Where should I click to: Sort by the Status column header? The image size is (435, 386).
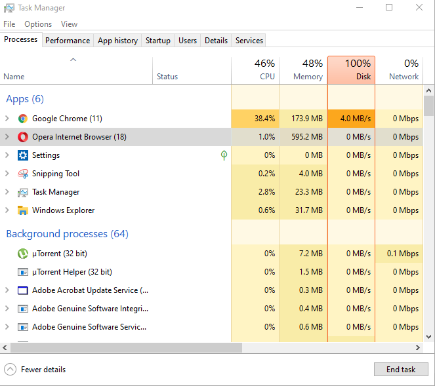(192, 70)
